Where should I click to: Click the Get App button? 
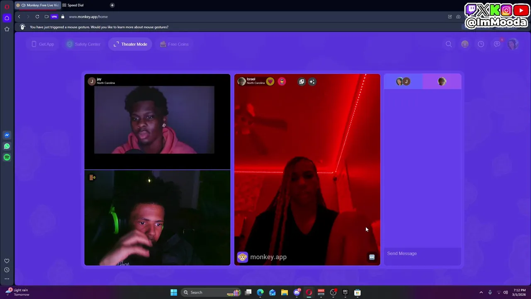(x=43, y=44)
